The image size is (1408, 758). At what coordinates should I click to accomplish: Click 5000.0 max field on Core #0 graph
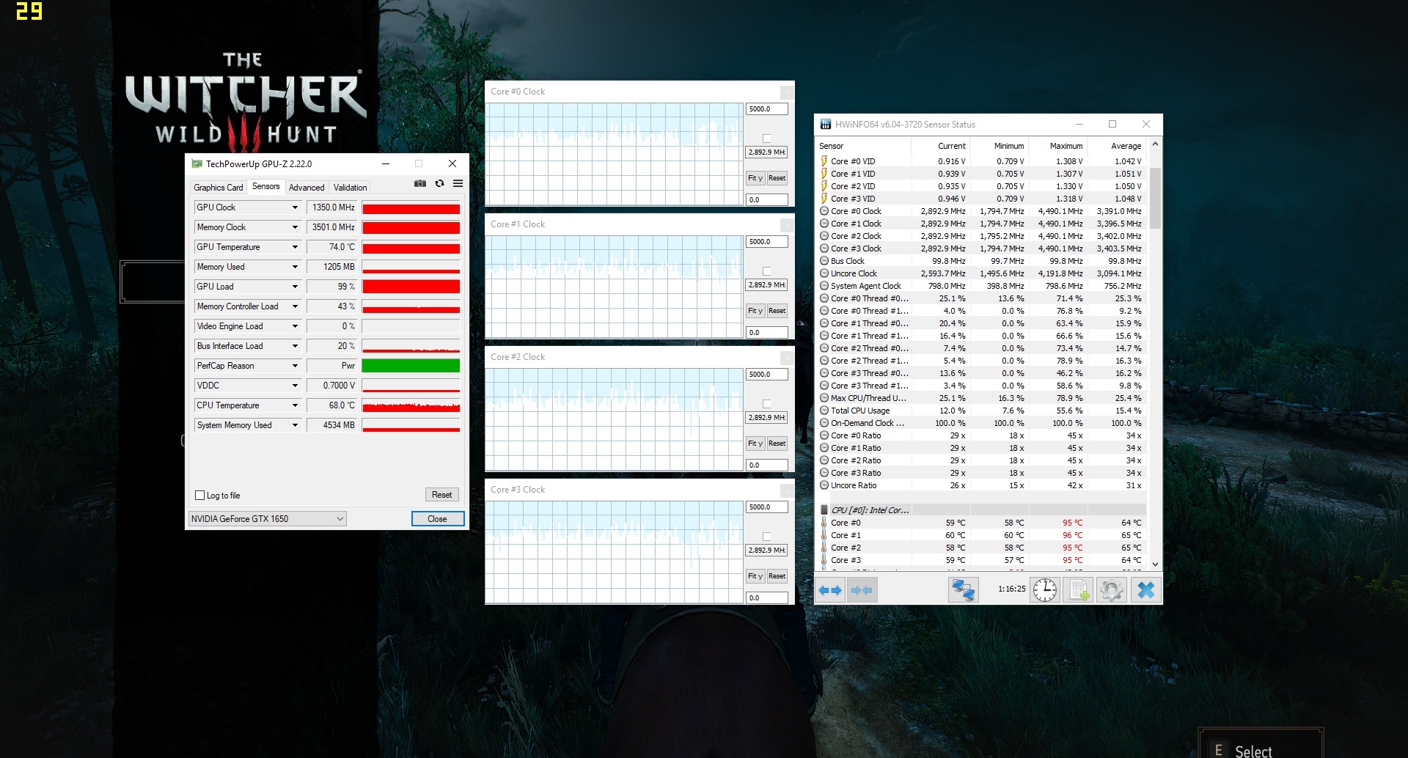pos(766,109)
